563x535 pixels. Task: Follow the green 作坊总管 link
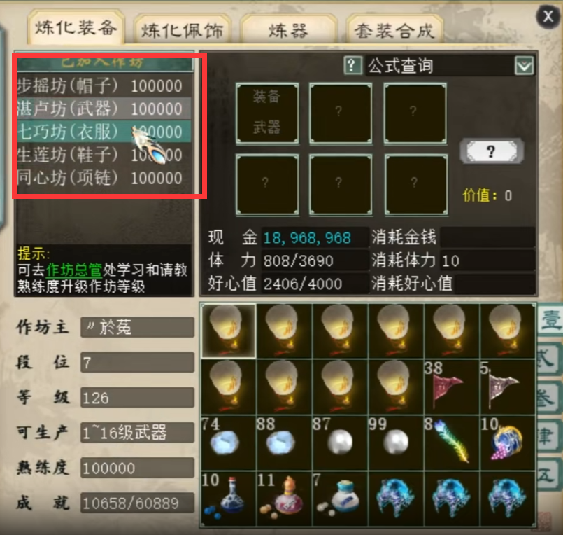point(74,270)
